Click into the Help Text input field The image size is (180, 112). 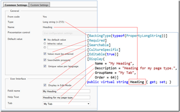66,97
